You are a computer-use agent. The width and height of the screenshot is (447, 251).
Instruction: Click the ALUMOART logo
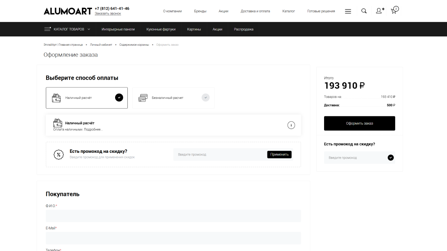pyautogui.click(x=67, y=11)
